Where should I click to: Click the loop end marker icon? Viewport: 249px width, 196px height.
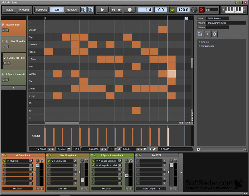click(186, 18)
